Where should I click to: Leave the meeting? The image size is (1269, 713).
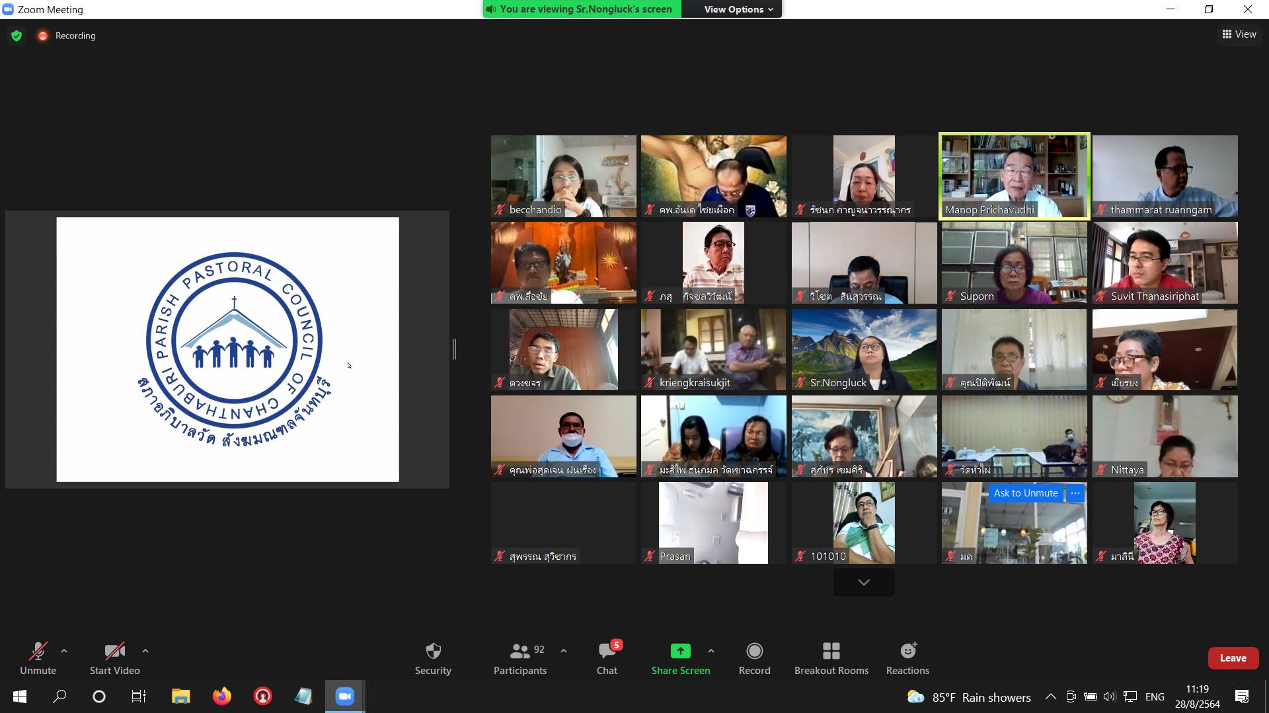click(x=1233, y=658)
